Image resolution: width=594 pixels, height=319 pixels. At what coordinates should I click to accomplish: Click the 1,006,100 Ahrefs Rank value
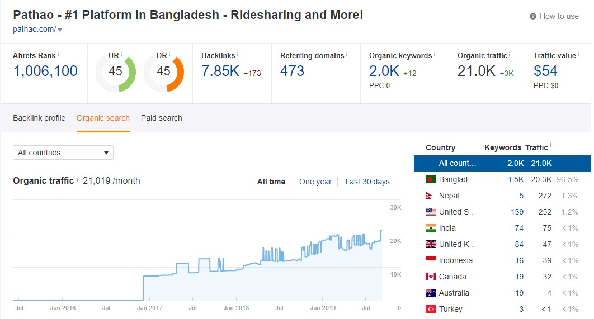coord(45,71)
